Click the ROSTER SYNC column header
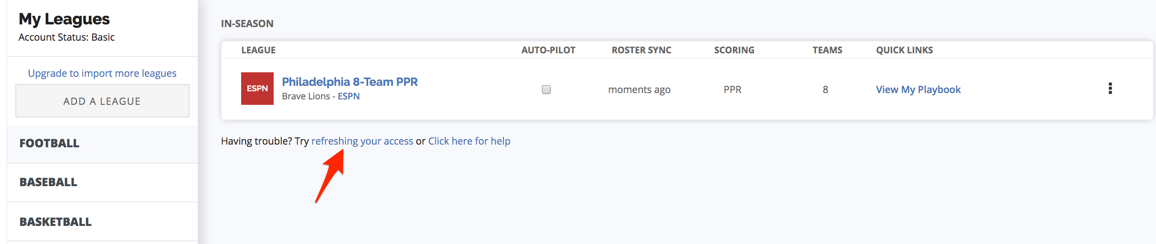Viewport: 1156px width, 244px height. pyautogui.click(x=641, y=50)
